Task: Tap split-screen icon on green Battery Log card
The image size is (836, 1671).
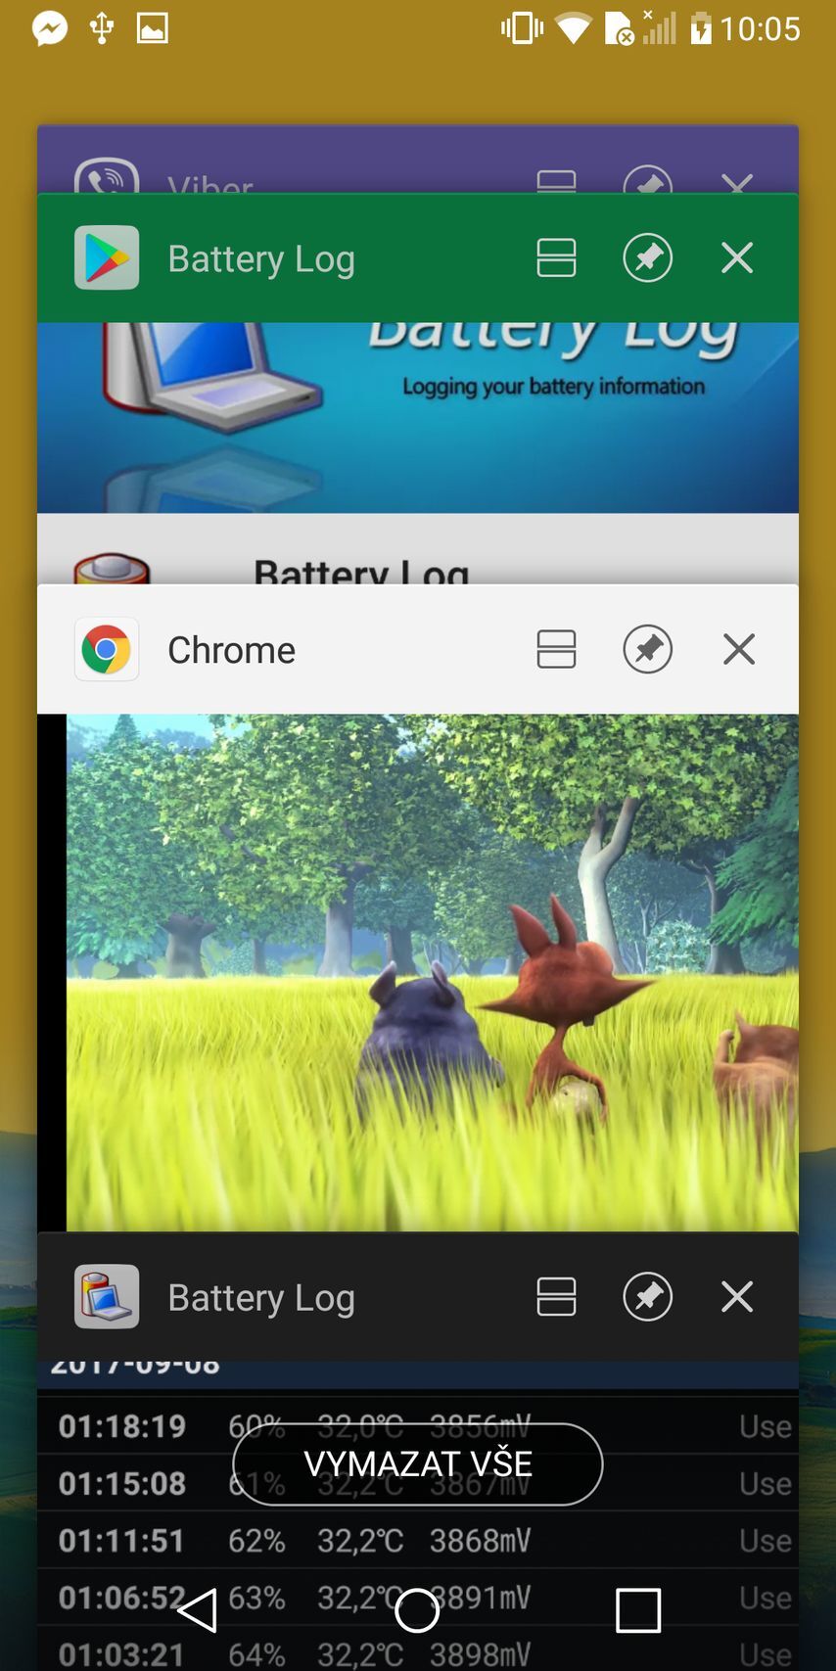Action: tap(556, 258)
